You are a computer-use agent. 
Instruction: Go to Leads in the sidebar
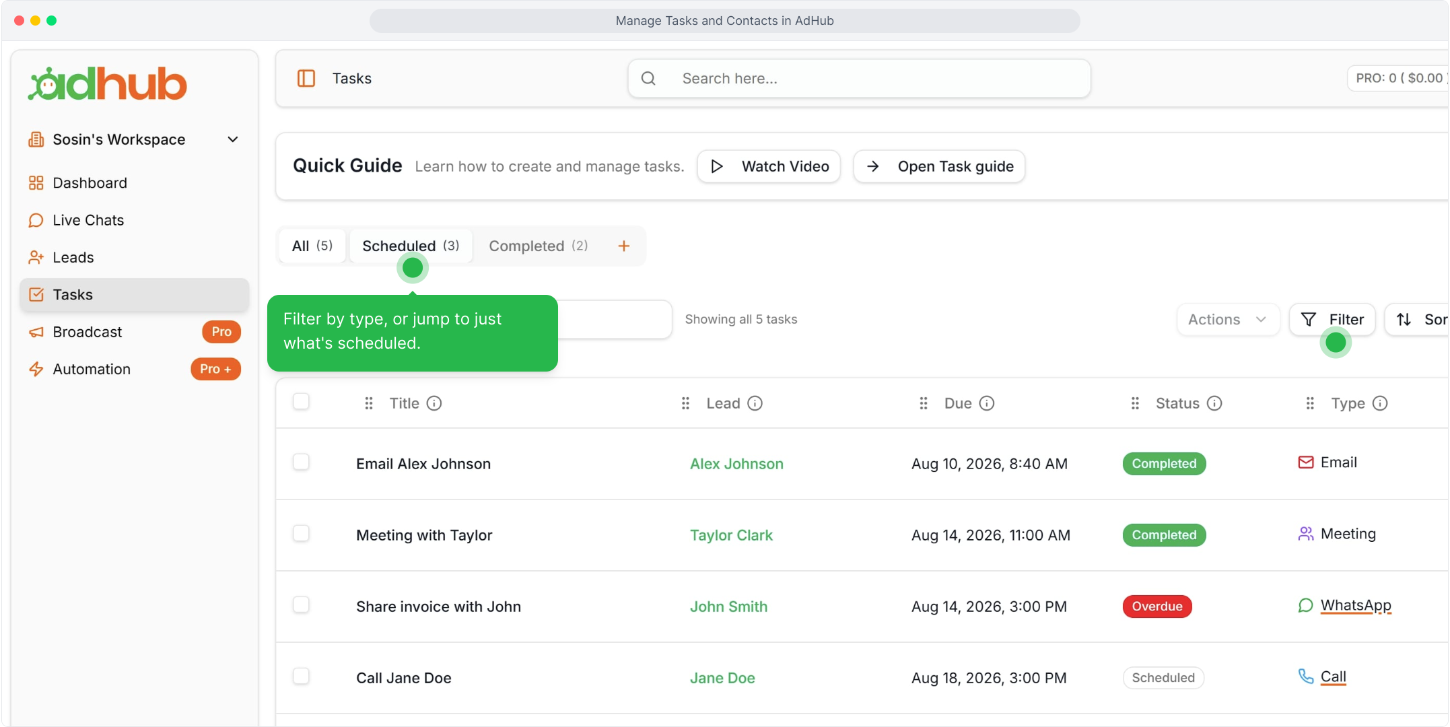134,257
